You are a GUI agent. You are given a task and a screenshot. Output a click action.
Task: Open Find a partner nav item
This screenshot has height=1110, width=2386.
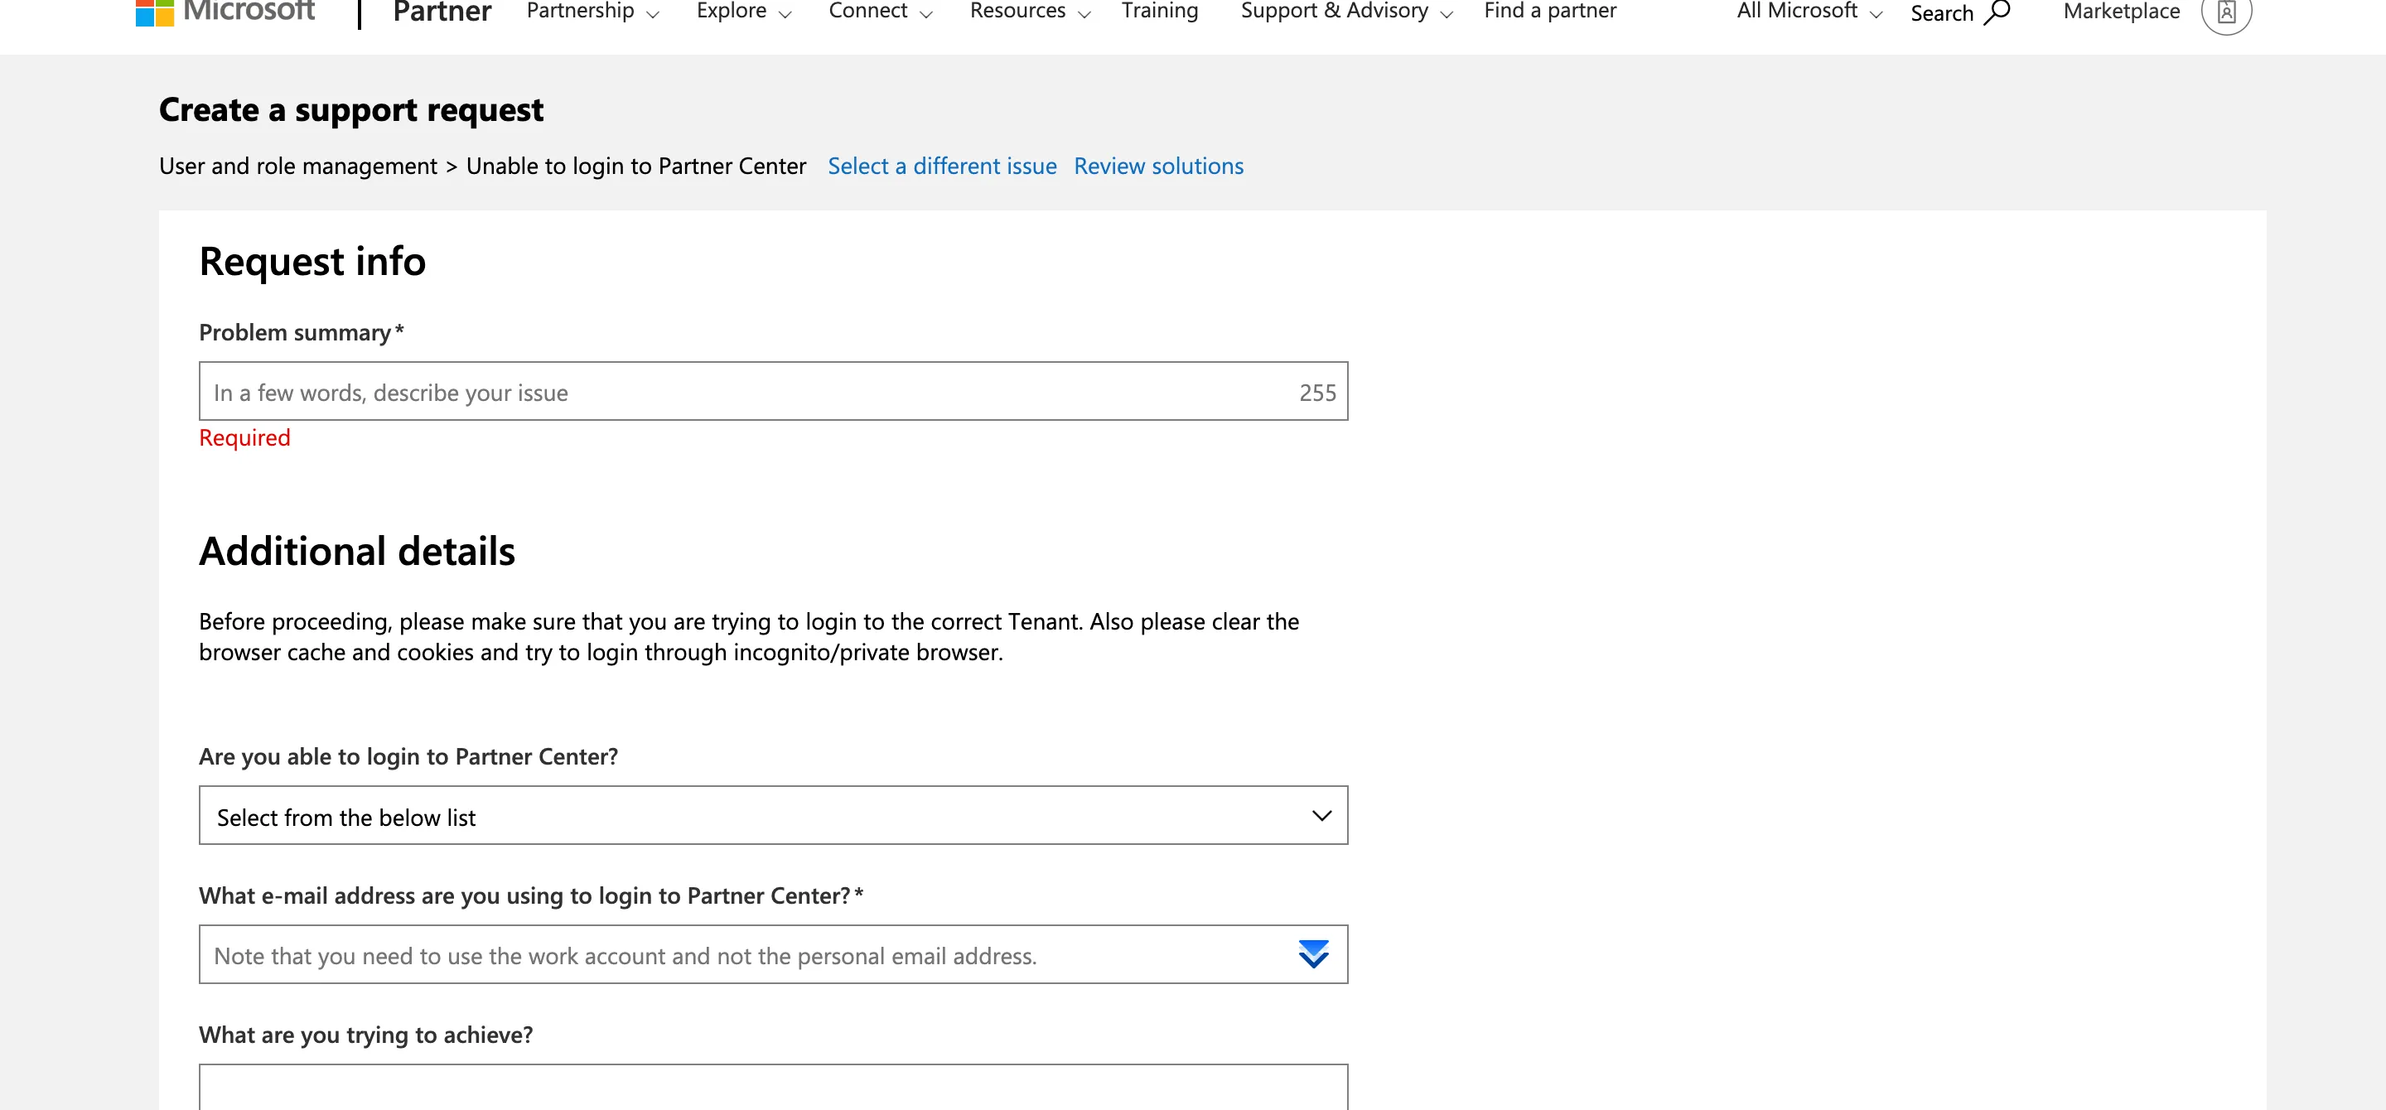coord(1549,11)
